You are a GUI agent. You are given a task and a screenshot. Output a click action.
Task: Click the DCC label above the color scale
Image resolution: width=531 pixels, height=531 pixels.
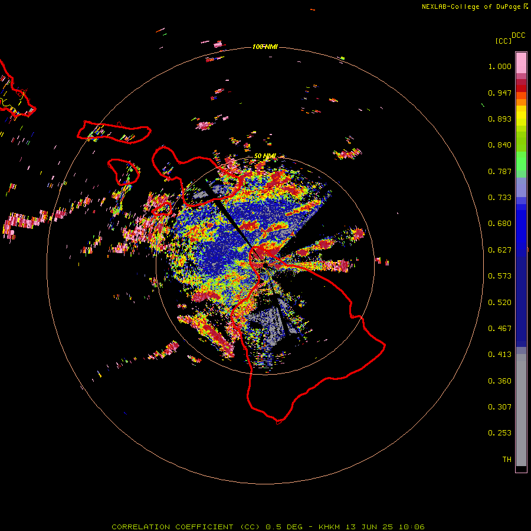point(519,35)
